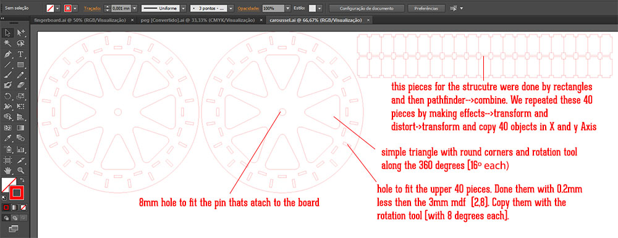618x238 pixels.
Task: Select the Mesh tool
Action: pyautogui.click(x=7, y=128)
